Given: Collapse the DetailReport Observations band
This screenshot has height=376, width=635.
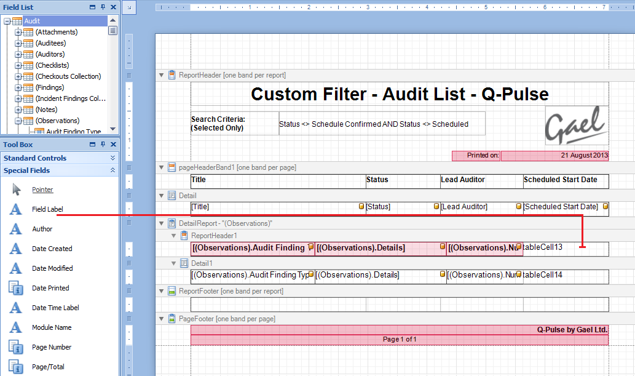Looking at the screenshot, I should pyautogui.click(x=161, y=223).
